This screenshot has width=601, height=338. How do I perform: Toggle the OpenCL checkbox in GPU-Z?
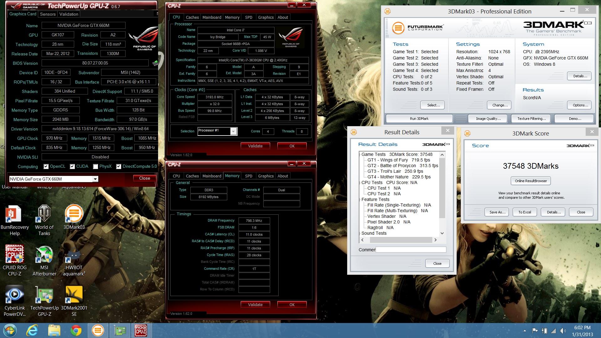point(46,166)
